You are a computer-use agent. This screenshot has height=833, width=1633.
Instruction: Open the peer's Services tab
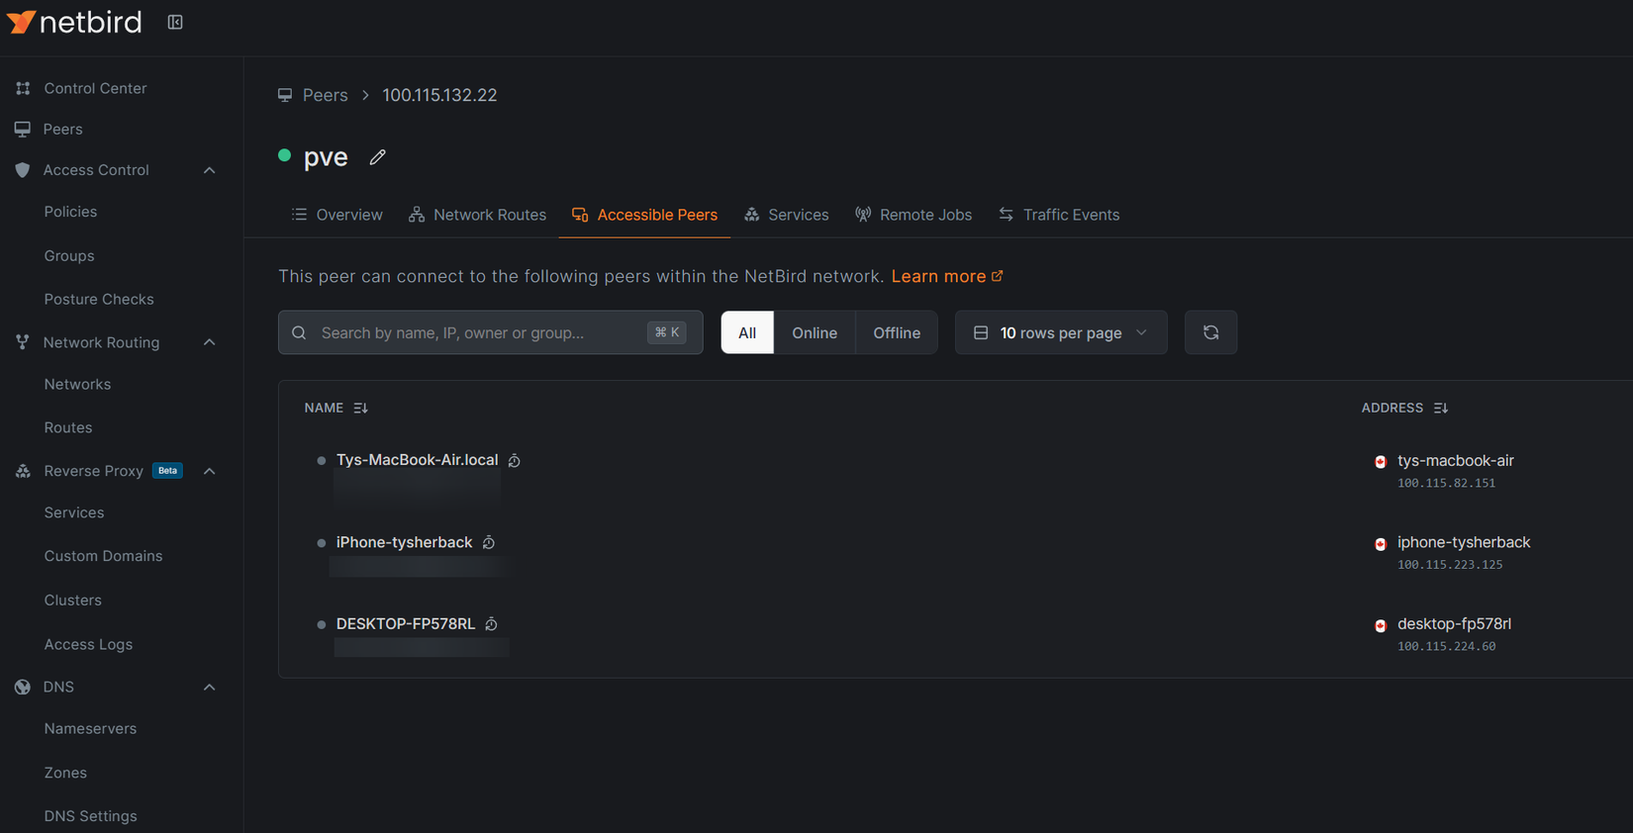(x=786, y=215)
